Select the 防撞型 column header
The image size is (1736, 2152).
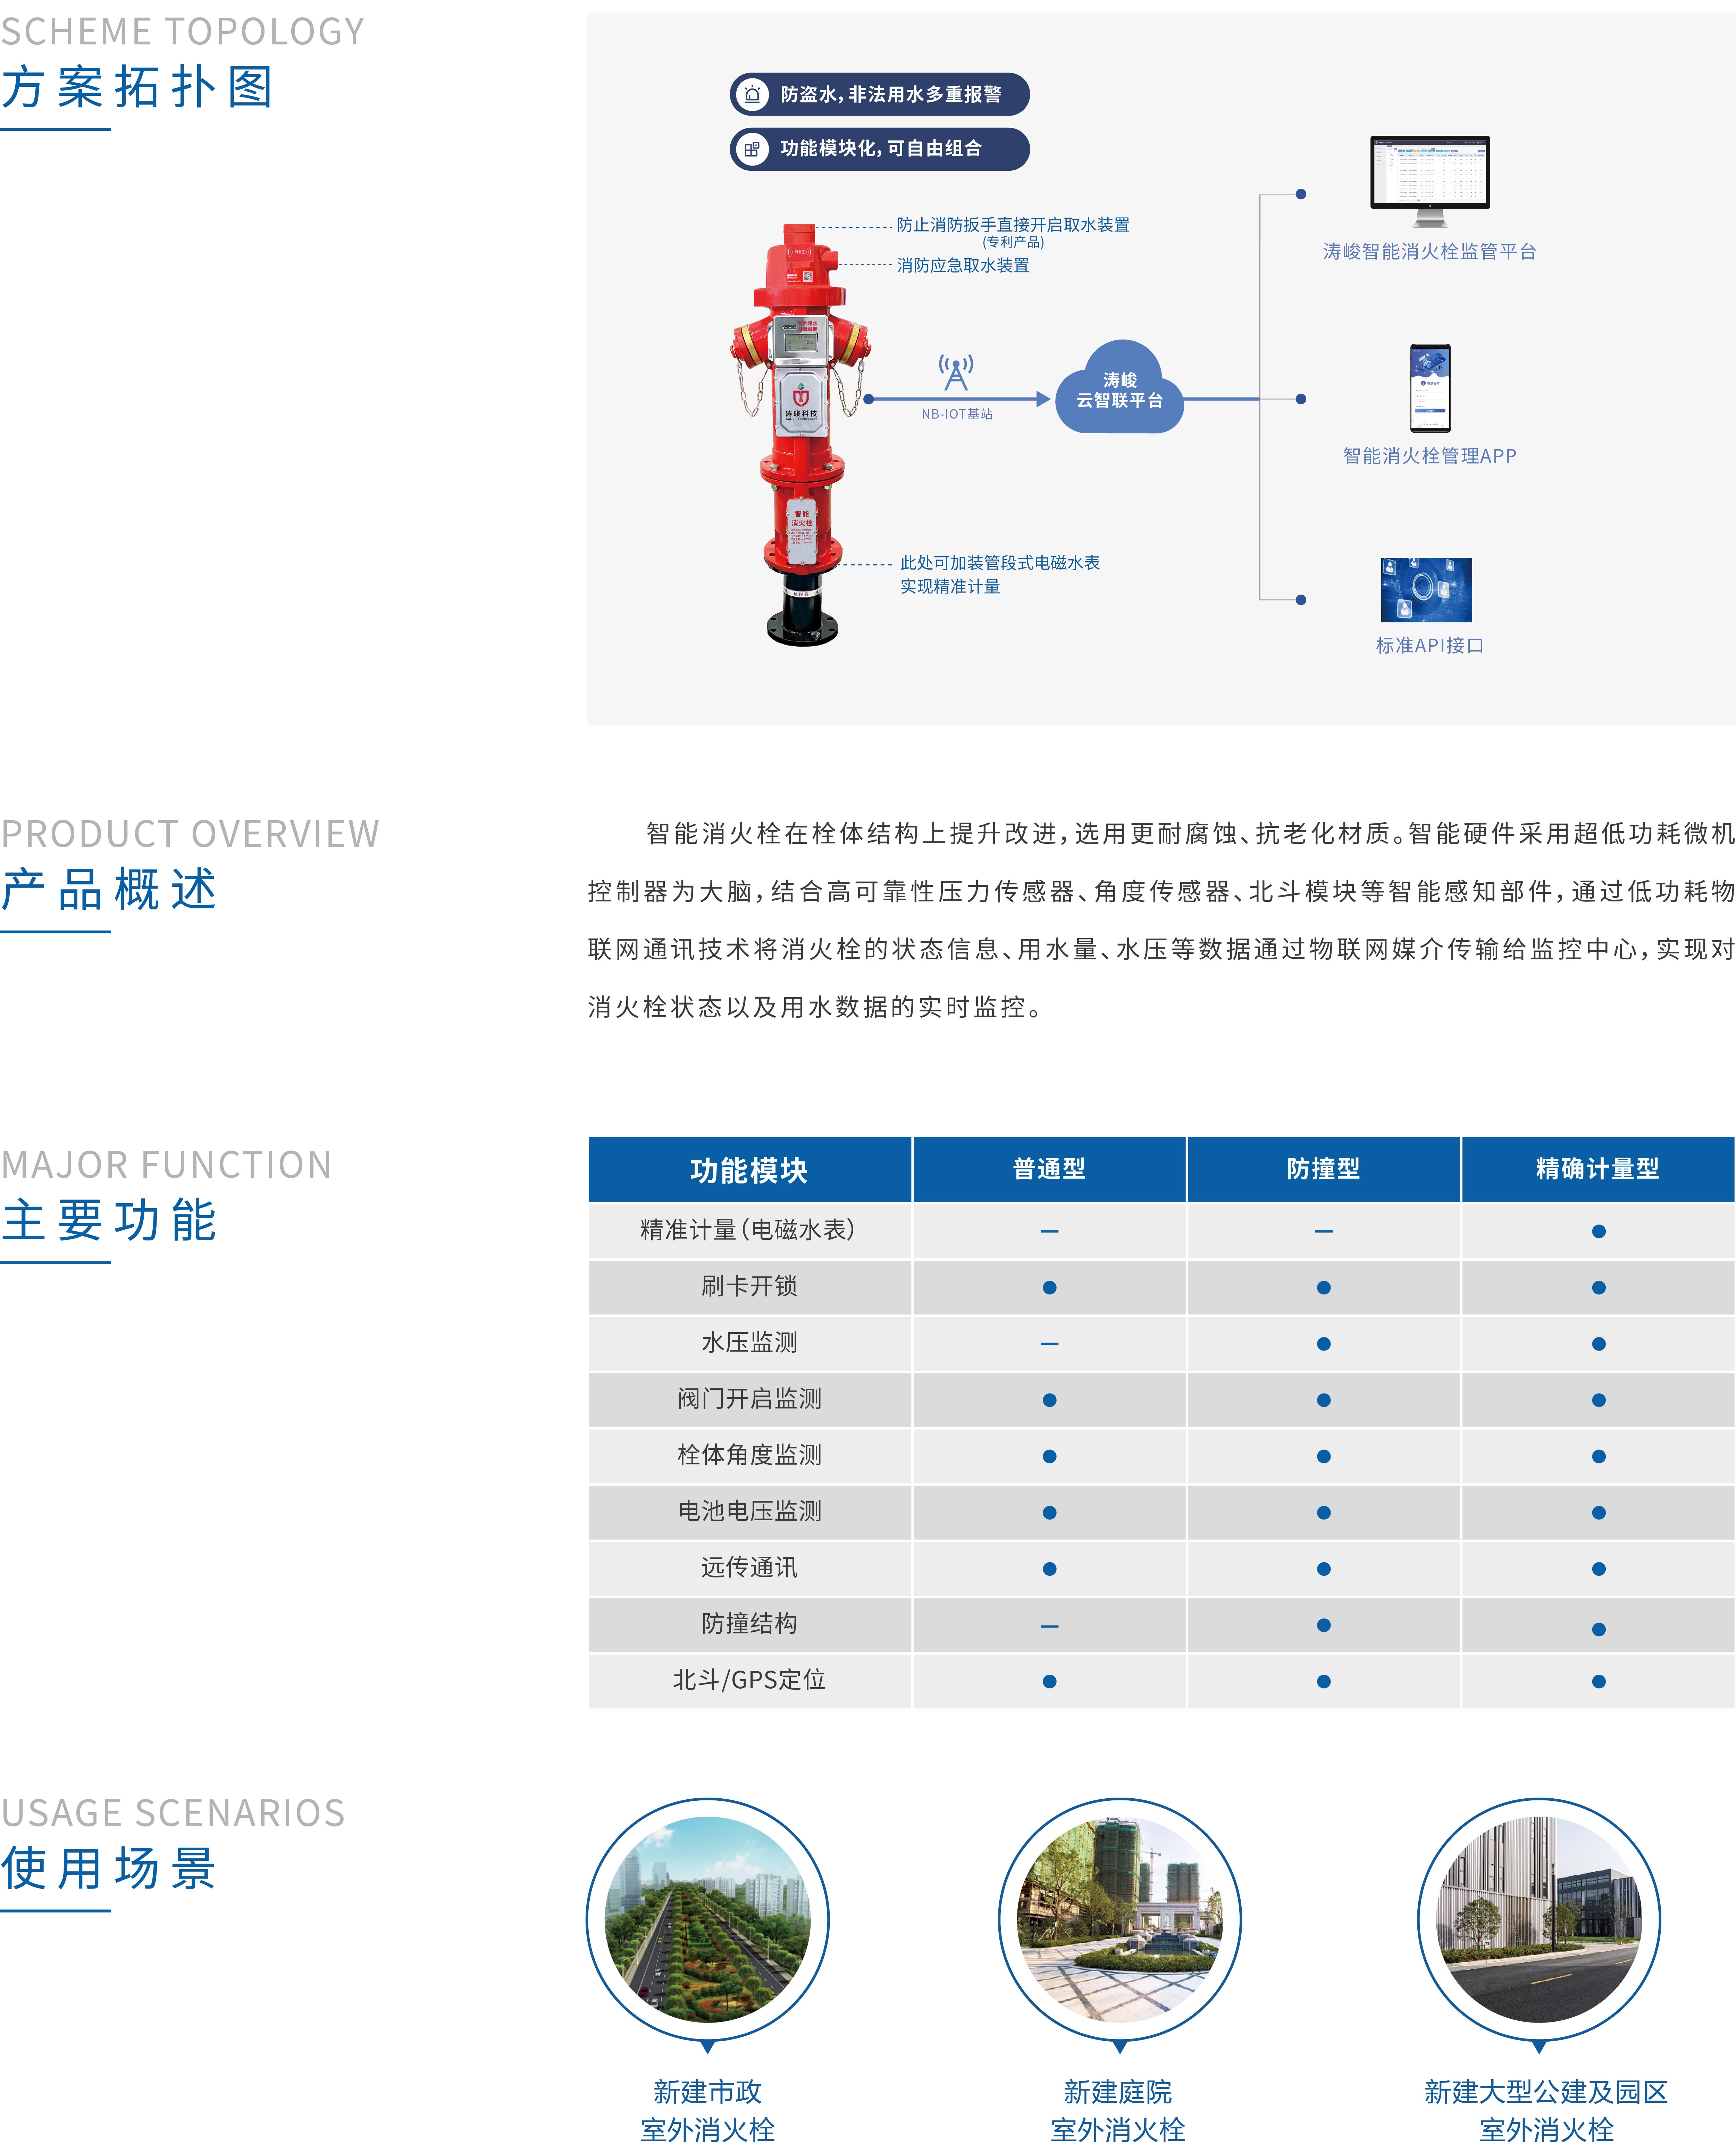point(1323,1168)
